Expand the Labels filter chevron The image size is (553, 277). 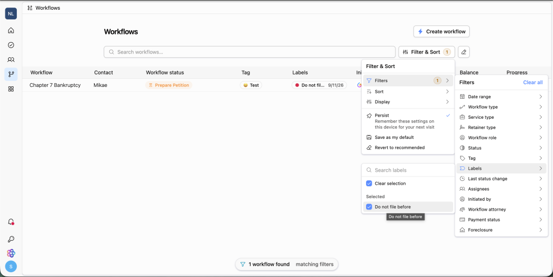pyautogui.click(x=540, y=168)
